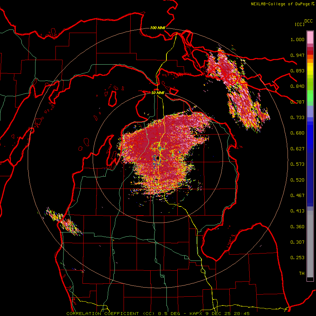
Task: Pick the gray segment of the color bar
Action: coord(310,244)
